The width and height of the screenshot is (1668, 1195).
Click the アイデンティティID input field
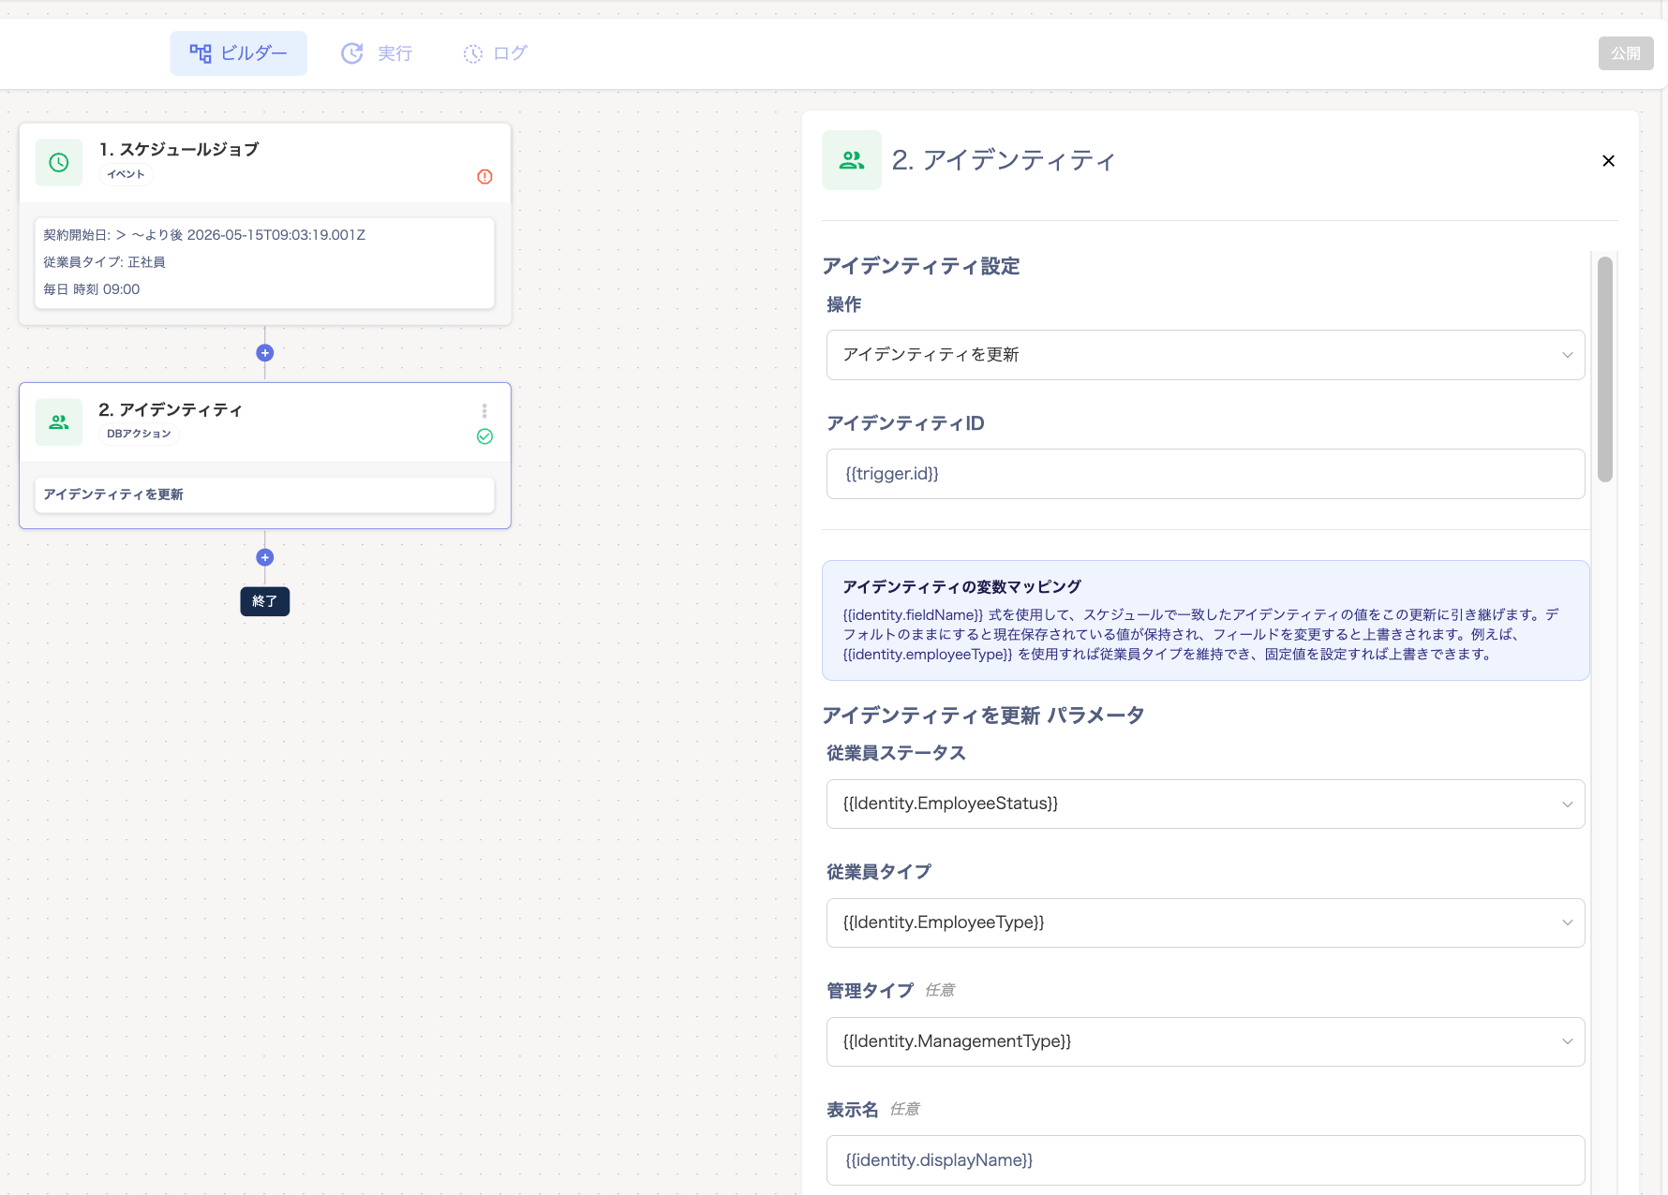pyautogui.click(x=1205, y=474)
